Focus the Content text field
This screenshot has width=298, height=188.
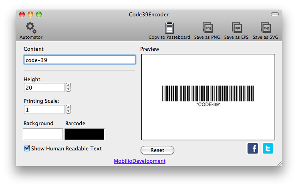80,60
